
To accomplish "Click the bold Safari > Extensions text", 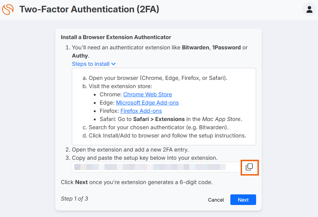I will 159,119.
